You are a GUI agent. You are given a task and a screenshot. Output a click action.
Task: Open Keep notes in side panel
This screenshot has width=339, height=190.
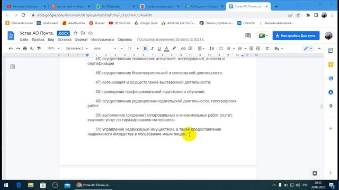click(x=331, y=64)
